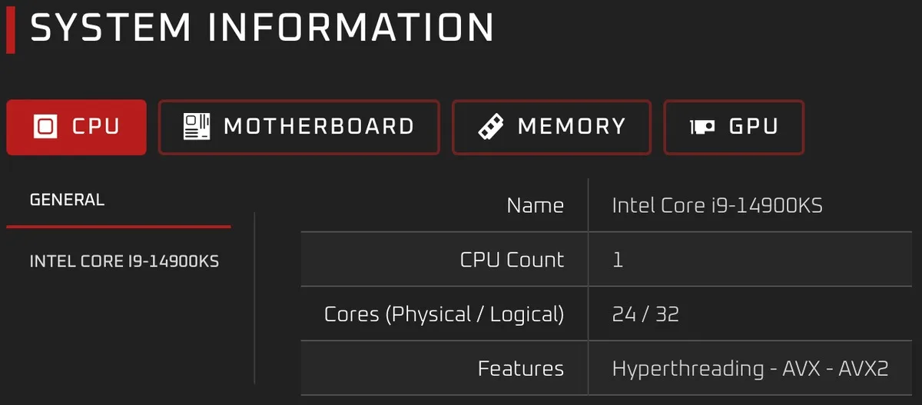The height and width of the screenshot is (405, 922).
Task: Select the MEMORY tab text
Action: click(572, 127)
